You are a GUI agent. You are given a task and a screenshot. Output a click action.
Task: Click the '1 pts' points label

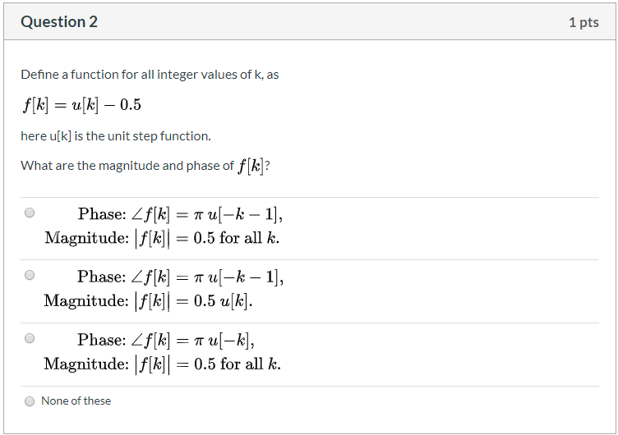(583, 22)
